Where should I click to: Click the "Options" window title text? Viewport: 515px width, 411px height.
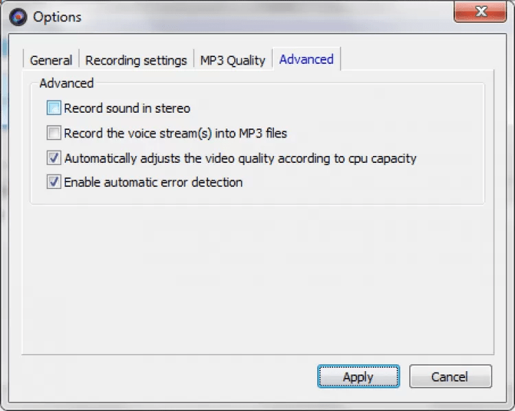click(x=57, y=16)
